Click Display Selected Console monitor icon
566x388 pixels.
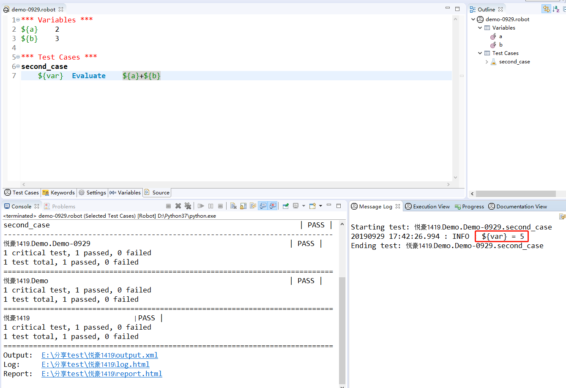pyautogui.click(x=295, y=206)
